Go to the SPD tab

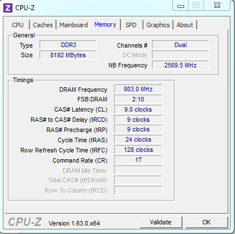pos(131,25)
